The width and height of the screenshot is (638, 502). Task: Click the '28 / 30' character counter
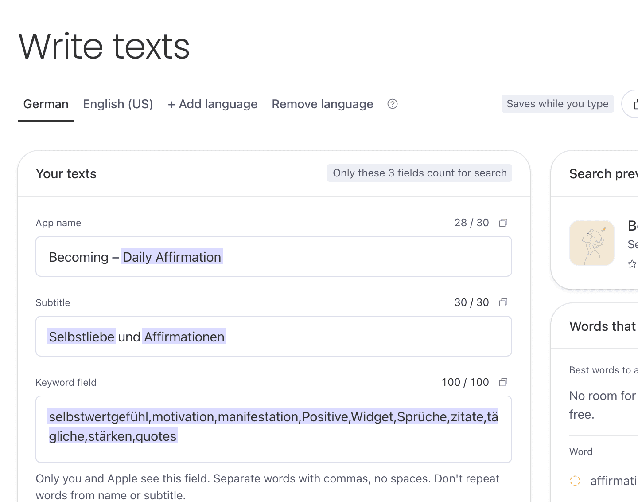(472, 223)
